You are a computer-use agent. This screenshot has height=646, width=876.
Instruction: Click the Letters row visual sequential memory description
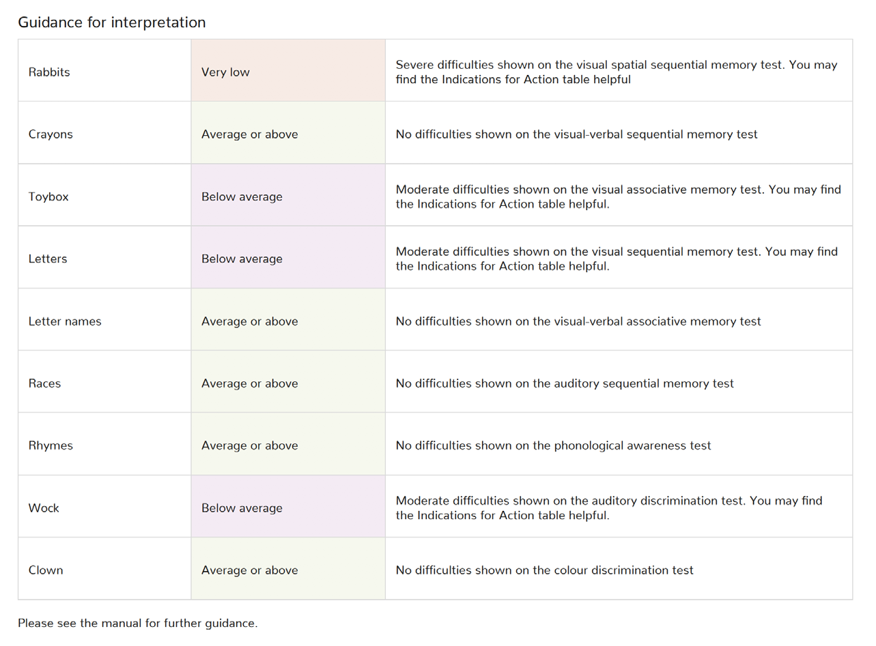pos(619,257)
